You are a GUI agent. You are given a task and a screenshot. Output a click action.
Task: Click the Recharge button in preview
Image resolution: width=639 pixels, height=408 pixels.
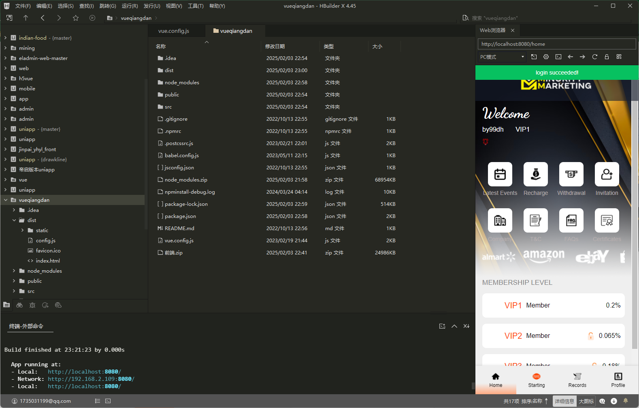[x=535, y=179]
